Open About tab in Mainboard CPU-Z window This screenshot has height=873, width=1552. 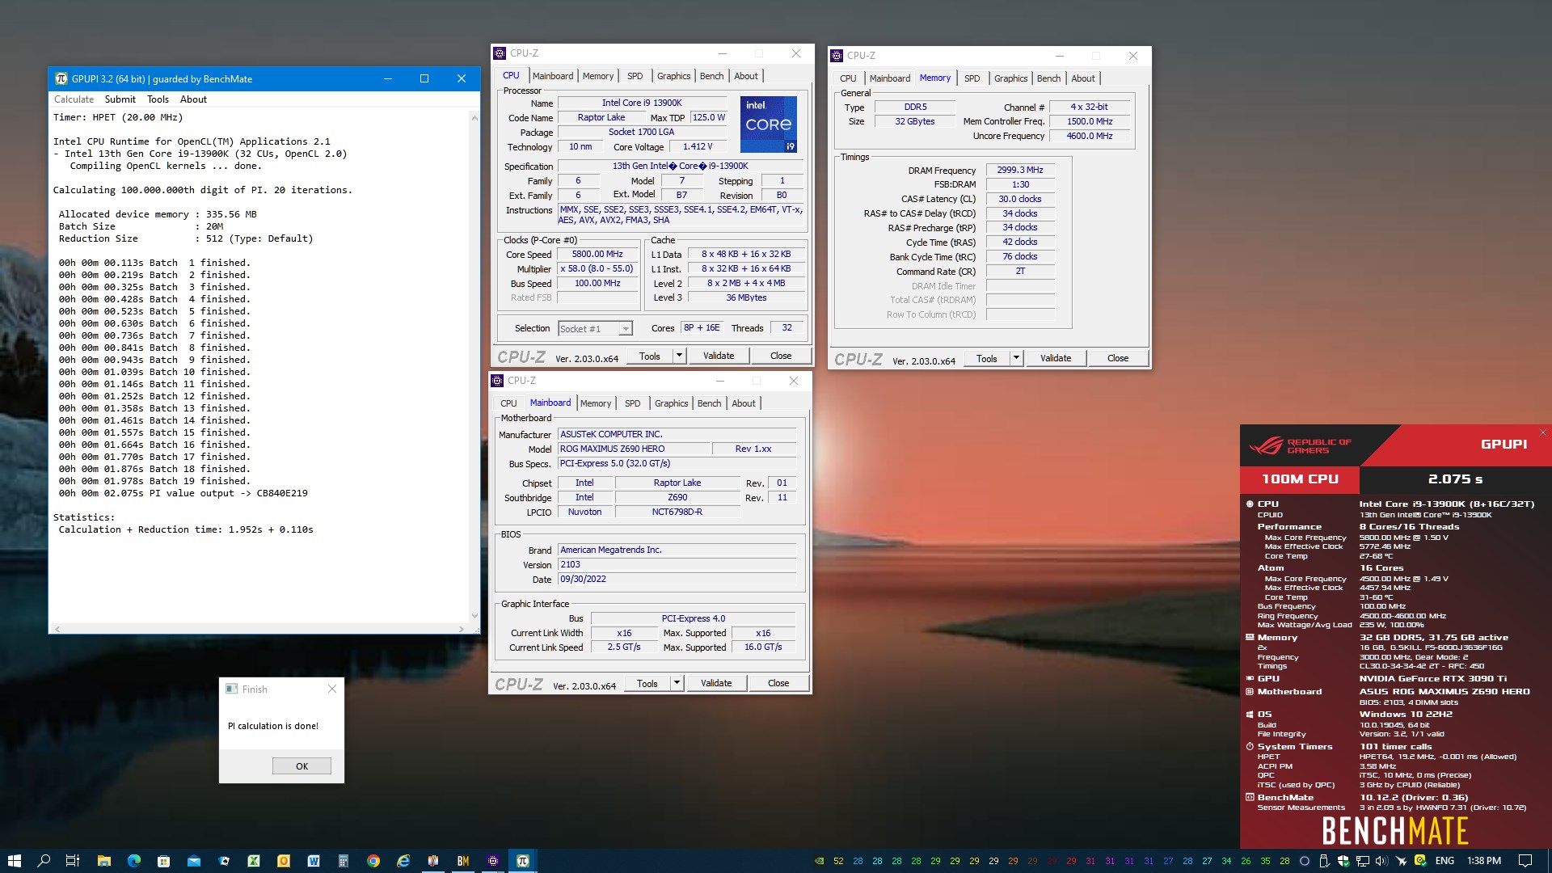point(744,403)
